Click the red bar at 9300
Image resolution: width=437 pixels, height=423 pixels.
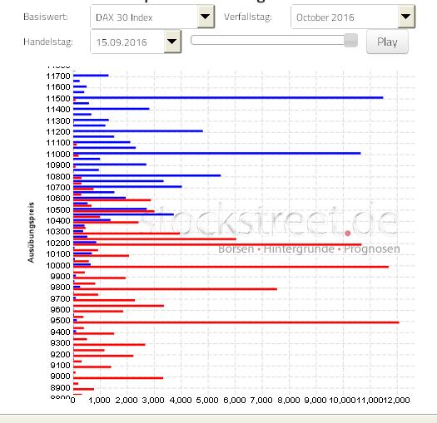pyautogui.click(x=109, y=345)
